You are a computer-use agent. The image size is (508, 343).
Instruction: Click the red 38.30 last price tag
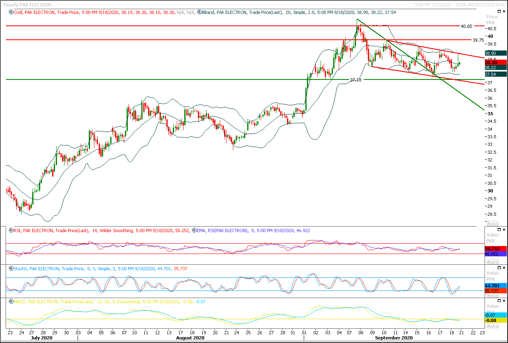(495, 62)
